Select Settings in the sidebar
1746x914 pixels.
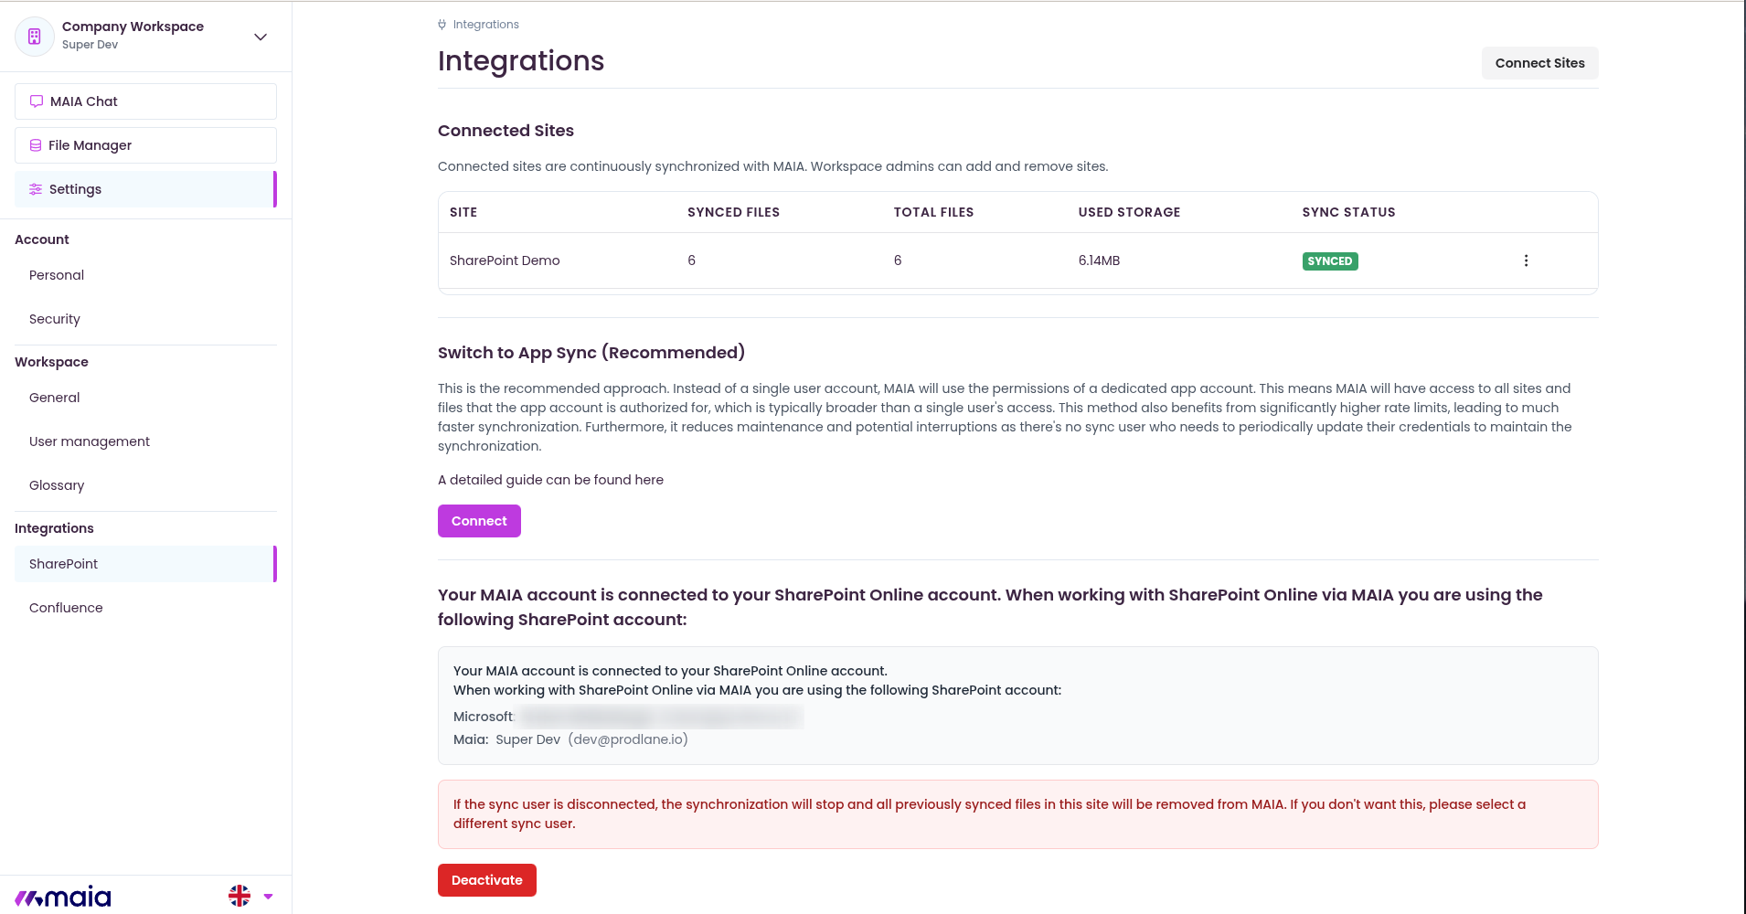145,189
